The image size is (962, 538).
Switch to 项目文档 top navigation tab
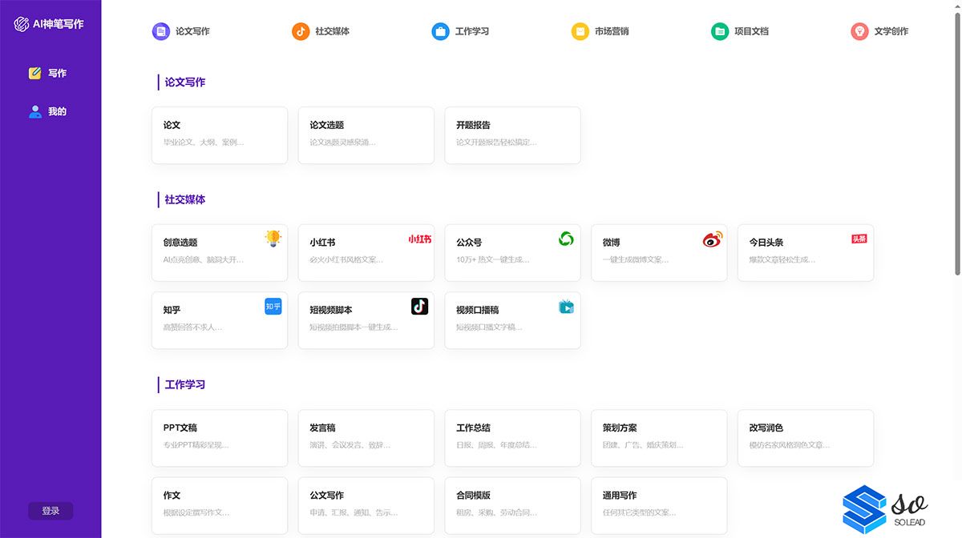[x=740, y=31]
